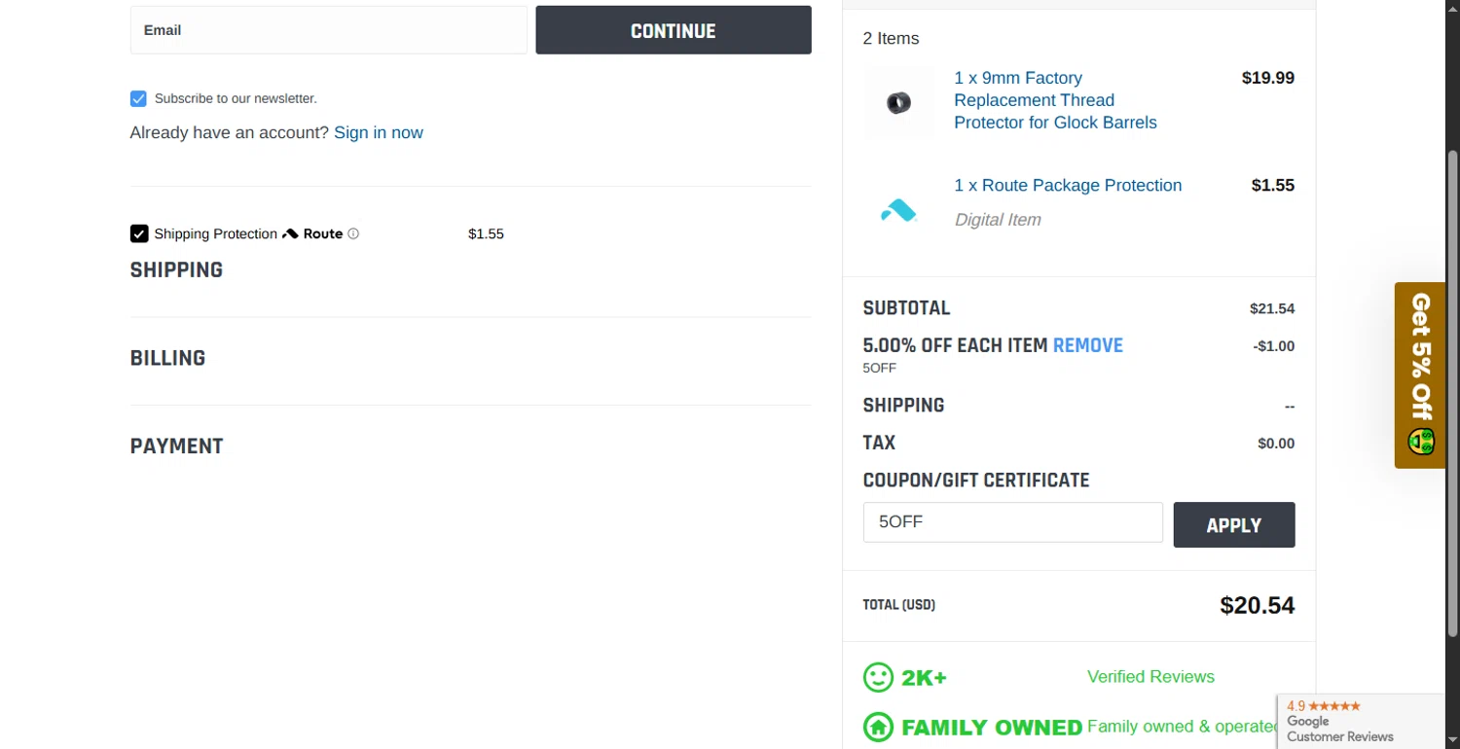Click the Route shipping protection info icon
The height and width of the screenshot is (749, 1460).
353,233
